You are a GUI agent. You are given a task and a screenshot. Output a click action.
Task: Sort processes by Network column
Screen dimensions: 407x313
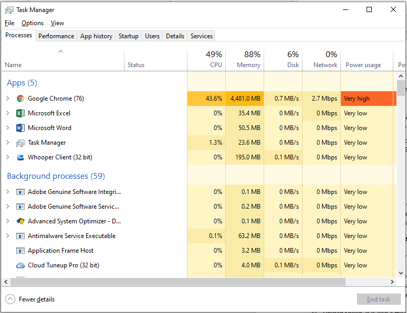point(321,60)
